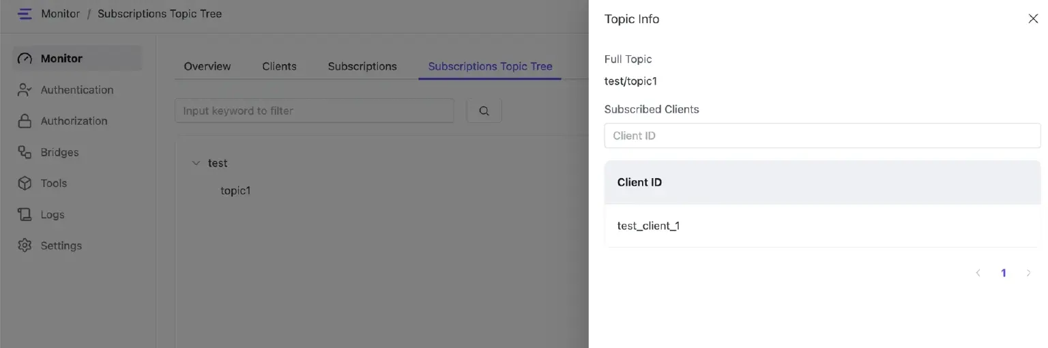This screenshot has height=348, width=1048.
Task: Click the Bridges icon in sidebar
Action: (25, 152)
